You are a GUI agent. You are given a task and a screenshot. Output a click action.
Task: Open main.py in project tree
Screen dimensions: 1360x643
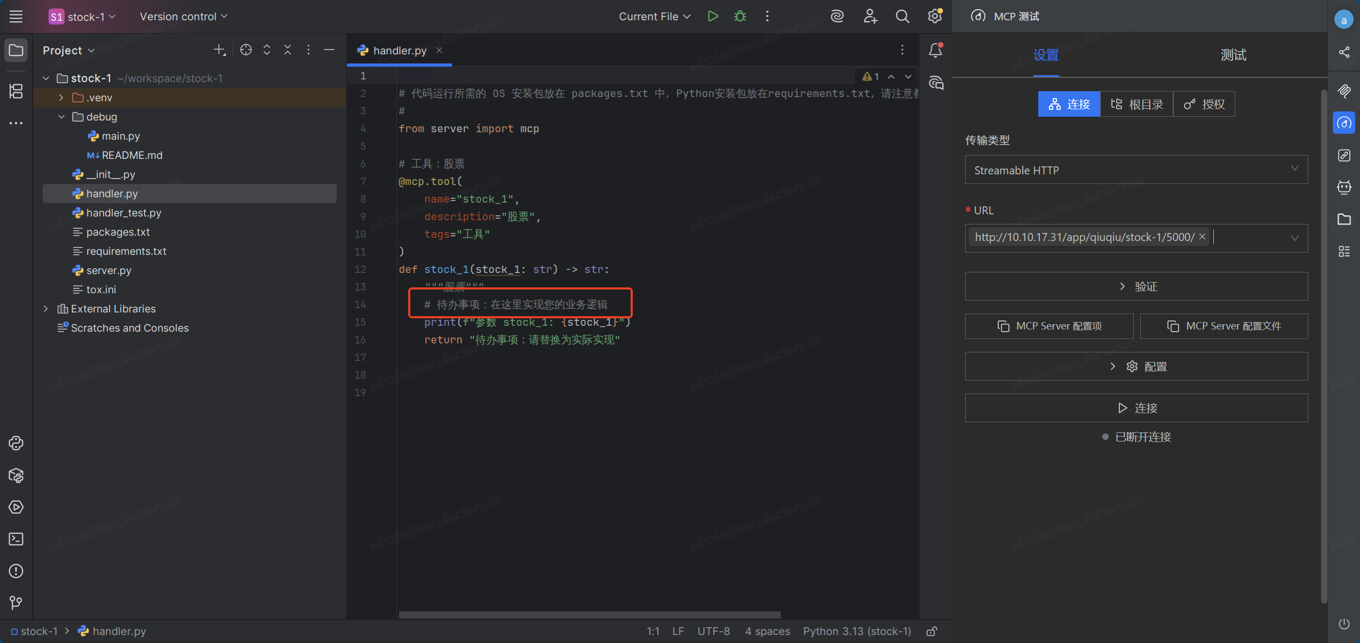tap(121, 136)
